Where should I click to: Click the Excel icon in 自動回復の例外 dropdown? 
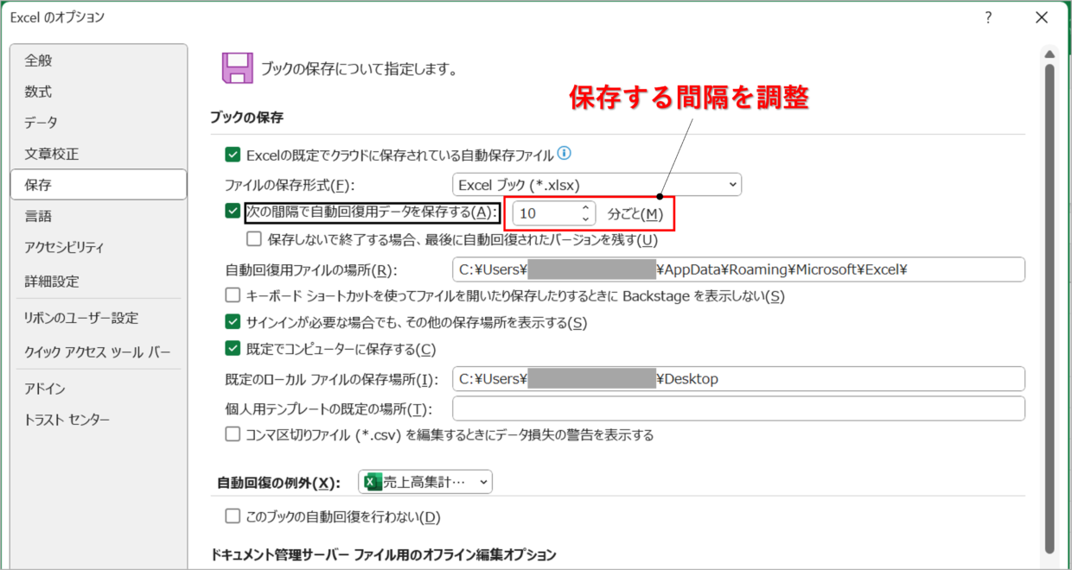373,482
